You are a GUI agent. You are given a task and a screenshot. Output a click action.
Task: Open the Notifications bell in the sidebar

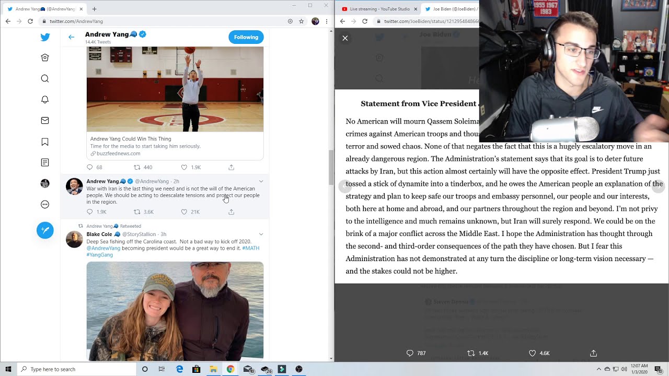click(45, 100)
